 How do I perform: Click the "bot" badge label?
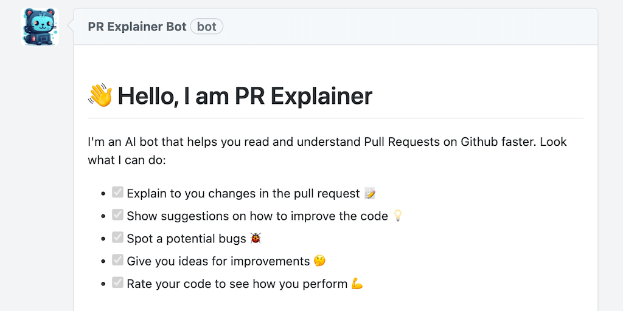(x=207, y=27)
